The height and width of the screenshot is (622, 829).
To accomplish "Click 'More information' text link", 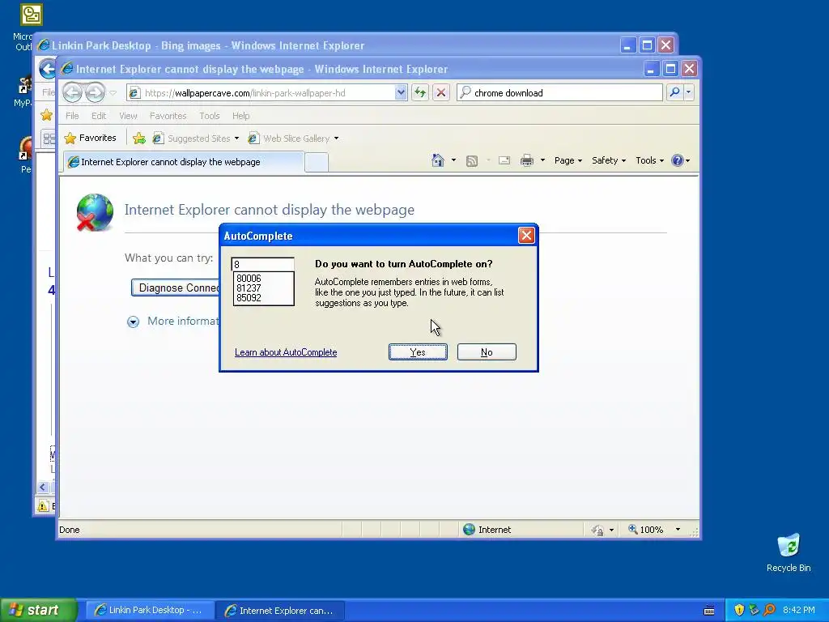I will [184, 321].
